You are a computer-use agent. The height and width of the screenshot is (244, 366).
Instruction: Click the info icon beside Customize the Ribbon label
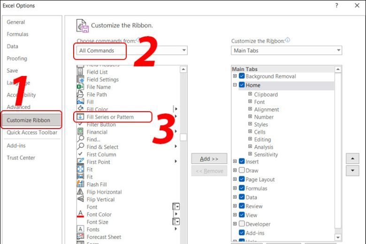pos(288,40)
